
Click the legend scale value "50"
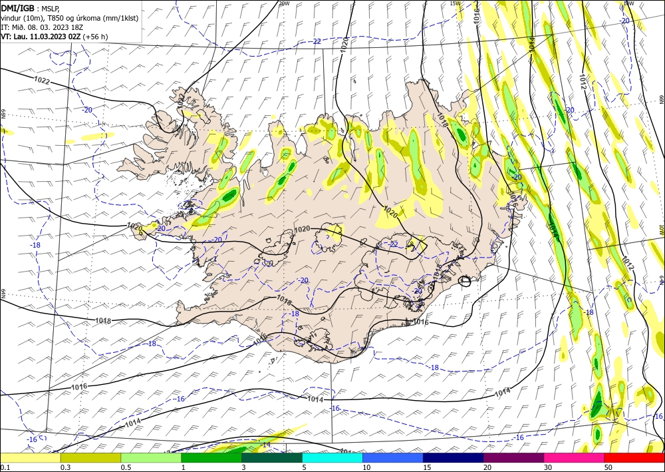tap(608, 467)
